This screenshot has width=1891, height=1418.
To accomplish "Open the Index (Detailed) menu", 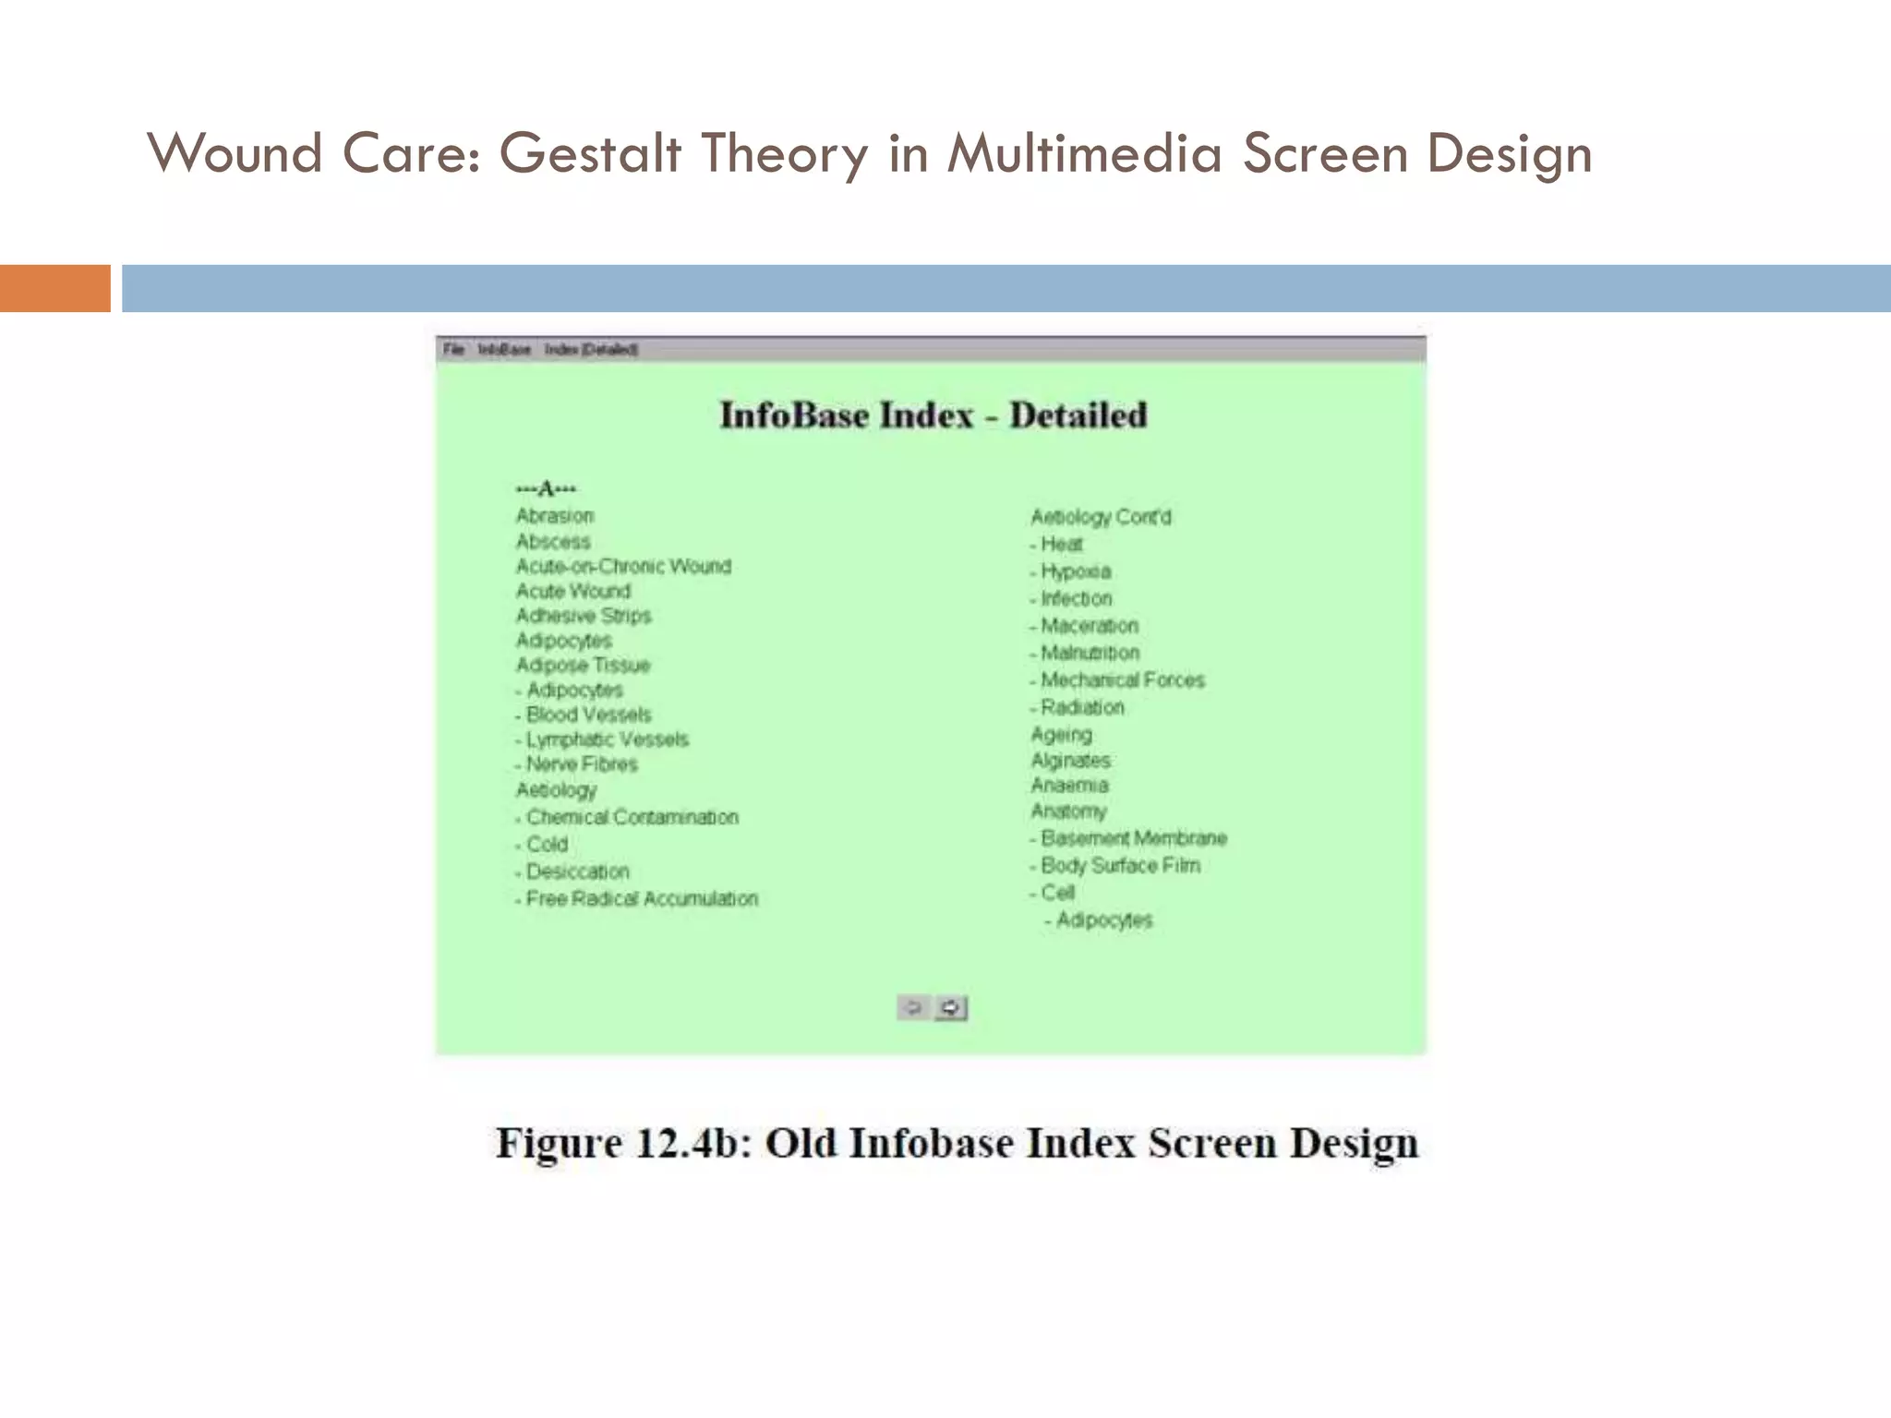I will coord(591,349).
